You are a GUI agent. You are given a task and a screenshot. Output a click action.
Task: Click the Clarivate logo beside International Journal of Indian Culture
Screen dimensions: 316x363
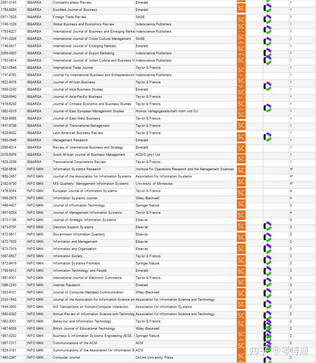point(267,60)
